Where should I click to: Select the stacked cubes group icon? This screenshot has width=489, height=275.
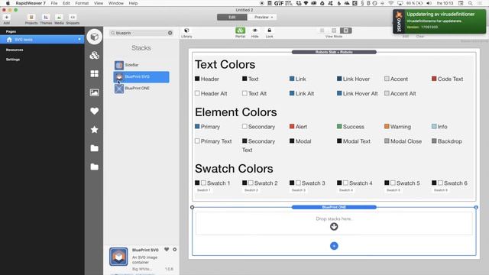coord(94,56)
